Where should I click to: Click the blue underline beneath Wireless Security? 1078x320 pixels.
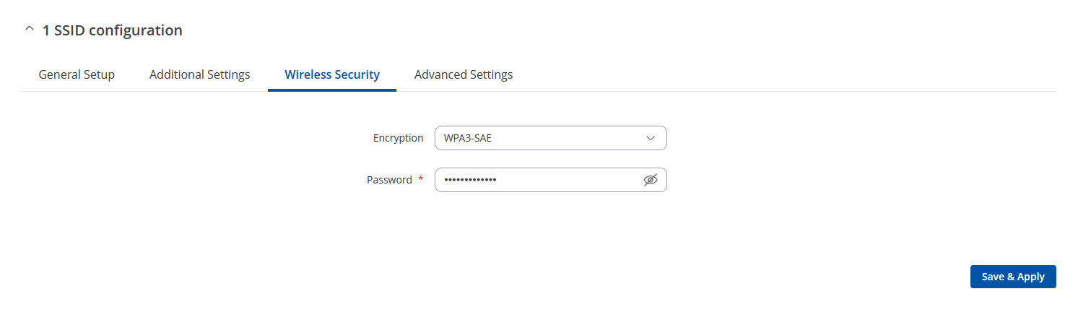click(332, 90)
